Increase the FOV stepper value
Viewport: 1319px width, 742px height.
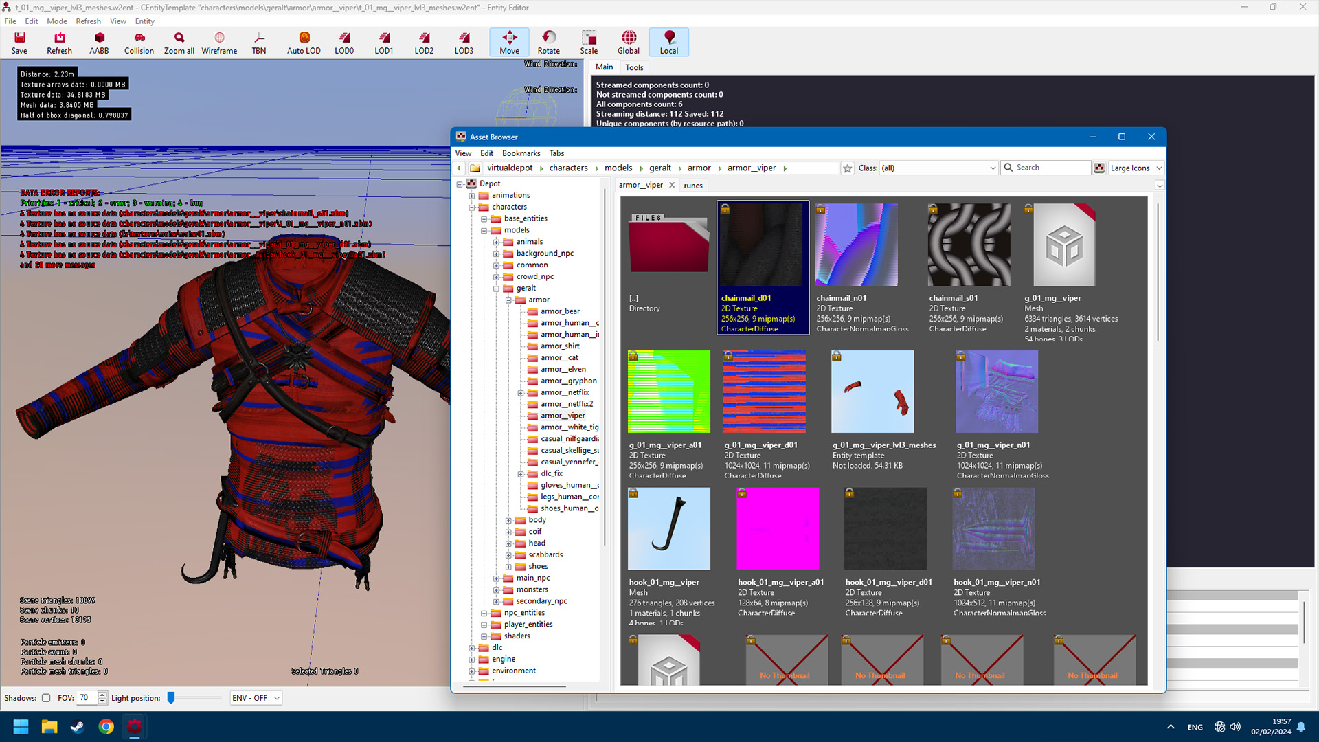click(x=102, y=695)
